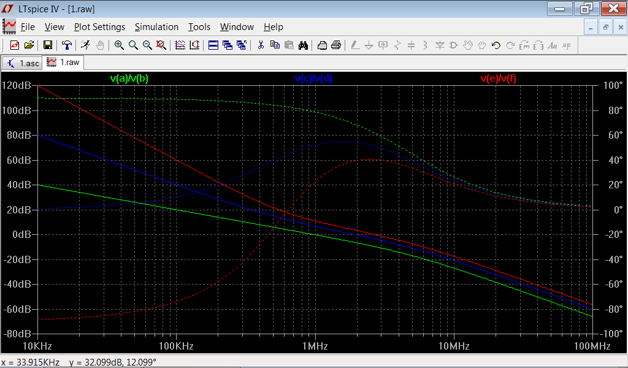Select the 1.raw waveform tab

point(64,62)
